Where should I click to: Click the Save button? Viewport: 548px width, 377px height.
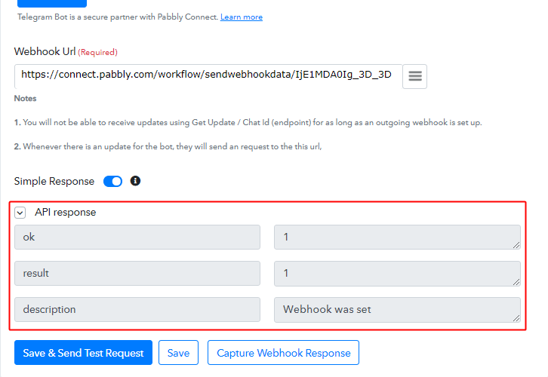point(178,353)
